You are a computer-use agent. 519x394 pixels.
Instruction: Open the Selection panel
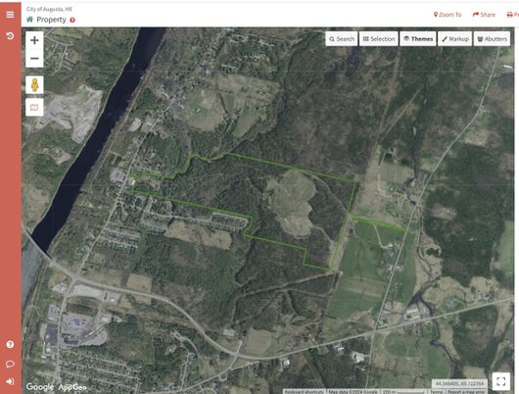point(379,39)
